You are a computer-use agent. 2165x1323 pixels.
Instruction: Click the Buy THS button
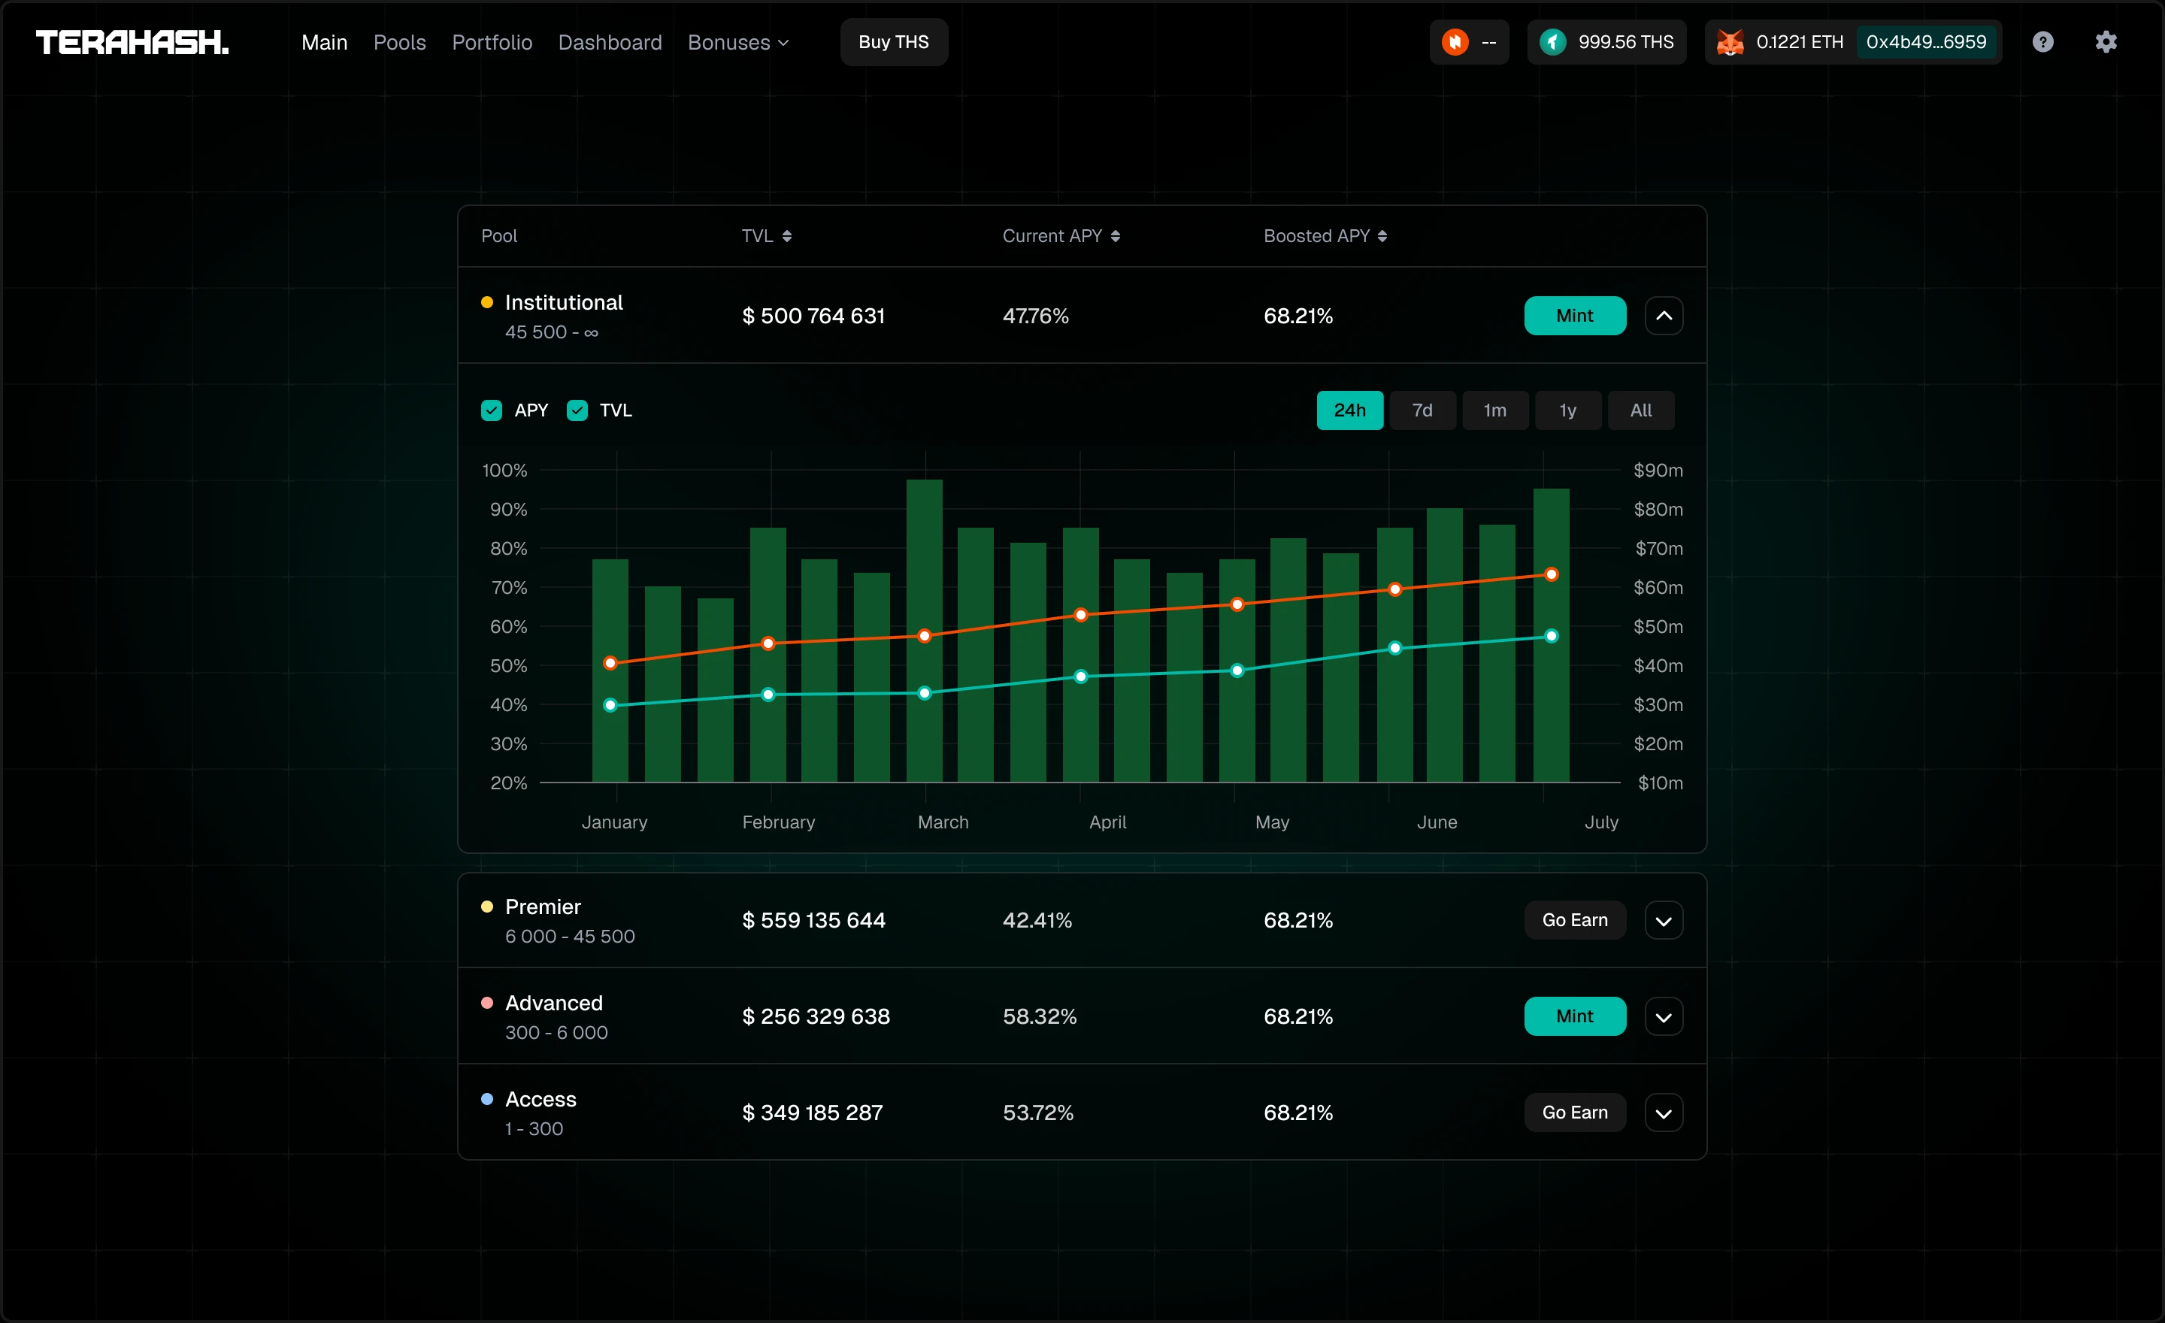pos(894,42)
